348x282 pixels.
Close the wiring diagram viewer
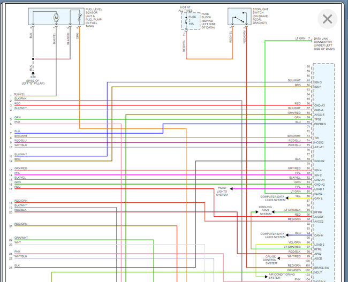[327, 20]
